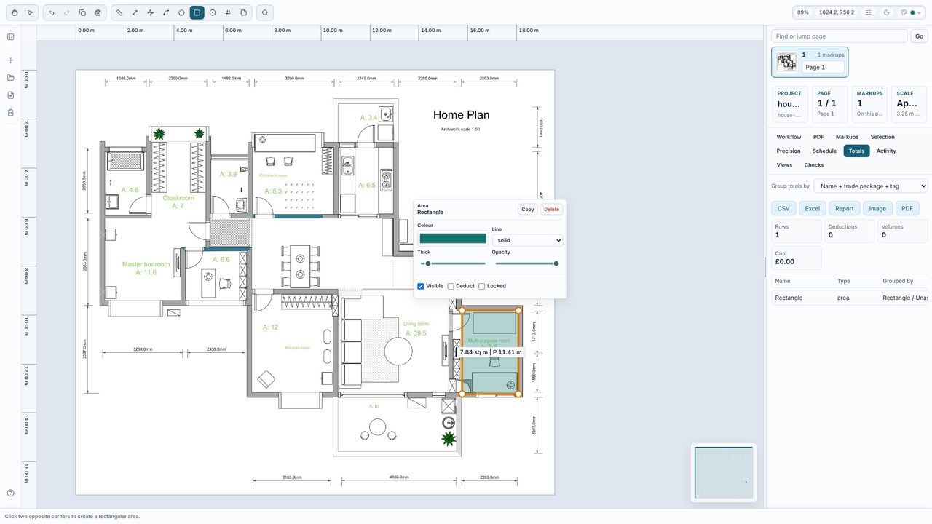Click the teal Colour swatch

click(453, 239)
